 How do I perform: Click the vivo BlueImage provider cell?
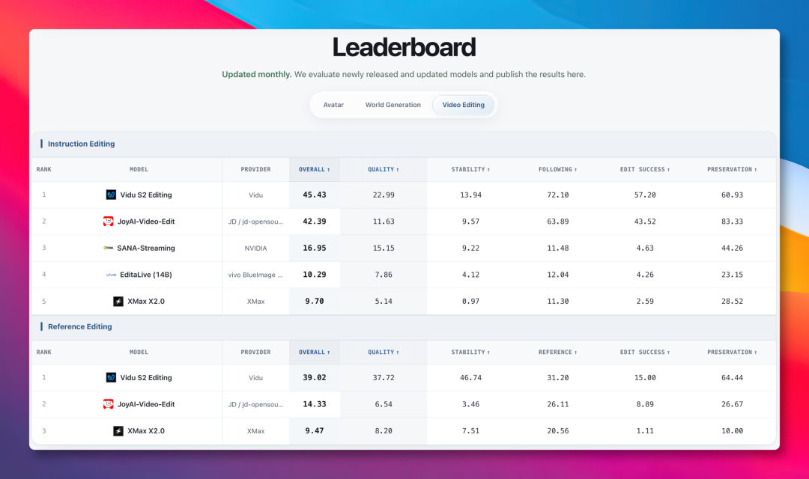[x=256, y=275]
